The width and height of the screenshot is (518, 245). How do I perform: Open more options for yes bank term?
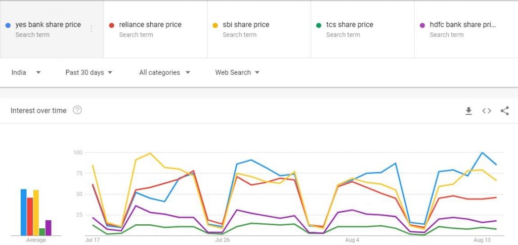pos(91,29)
